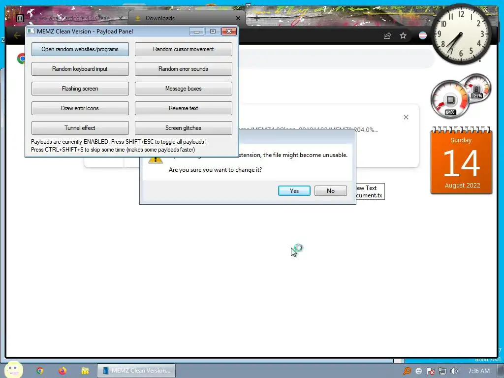Click Open random websites/programs payload button
Screen dimensions: 504x378
(80, 49)
